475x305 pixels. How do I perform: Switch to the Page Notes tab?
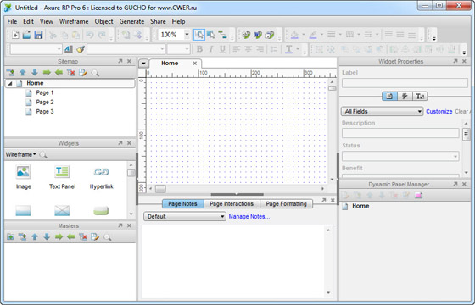click(182, 204)
